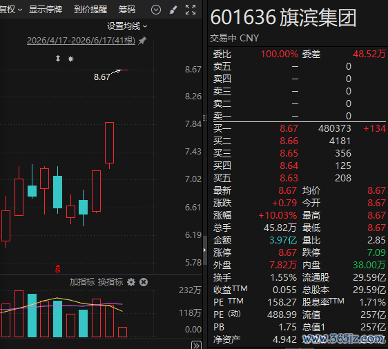This screenshot has width=388, height=349.
Task: Click 换指标 to switch indicator
Action: point(110,282)
